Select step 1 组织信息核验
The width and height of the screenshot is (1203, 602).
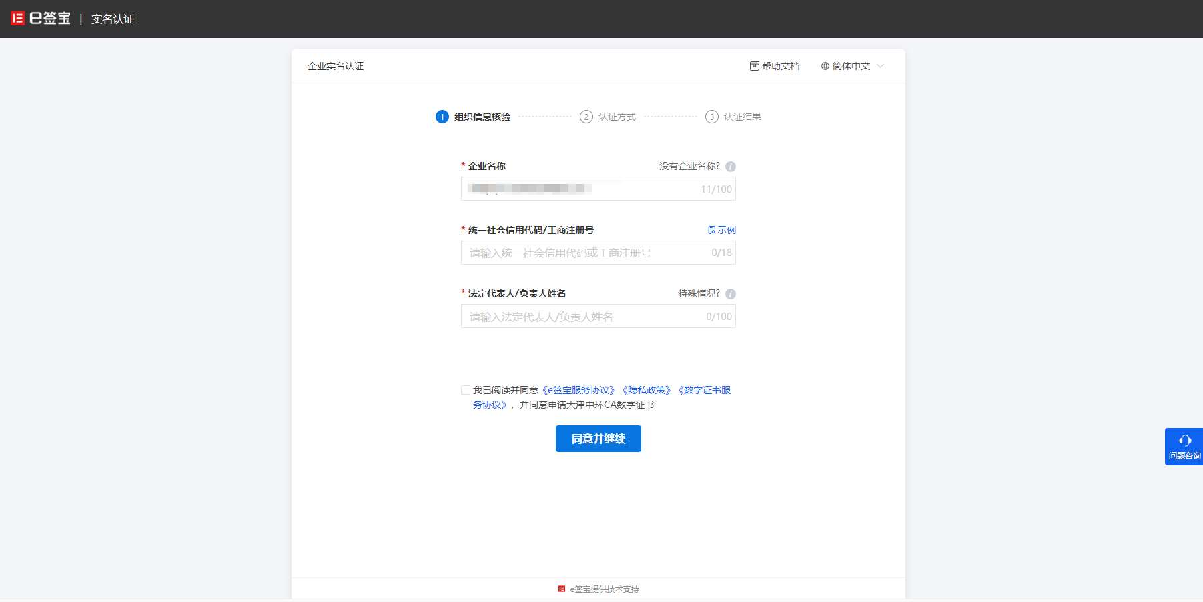coord(473,117)
